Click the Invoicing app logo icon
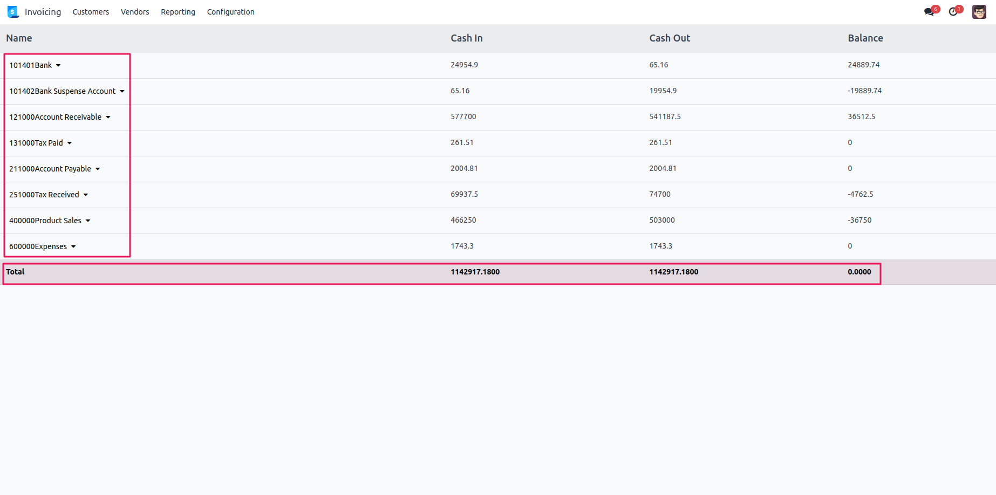Screen dimensions: 996x495 13,12
